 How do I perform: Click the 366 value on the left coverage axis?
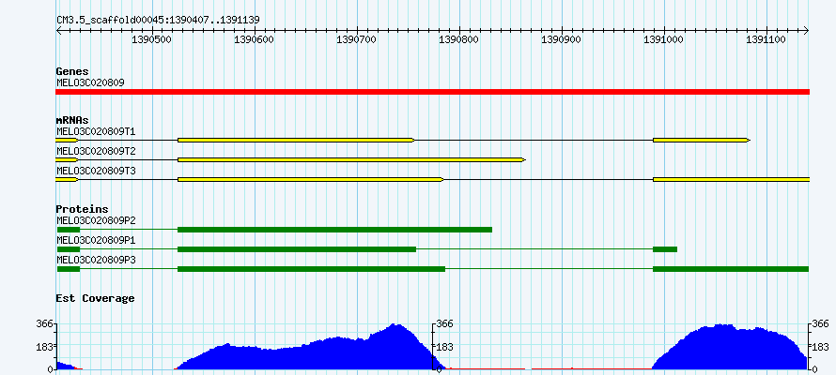[45, 323]
